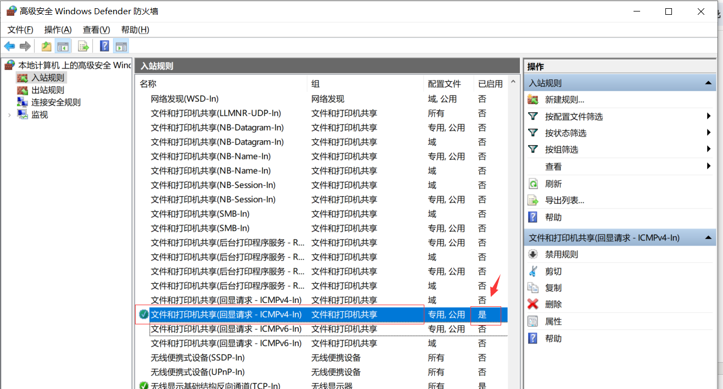Click the 刷新 refresh icon
This screenshot has width=723, height=389.
click(533, 184)
